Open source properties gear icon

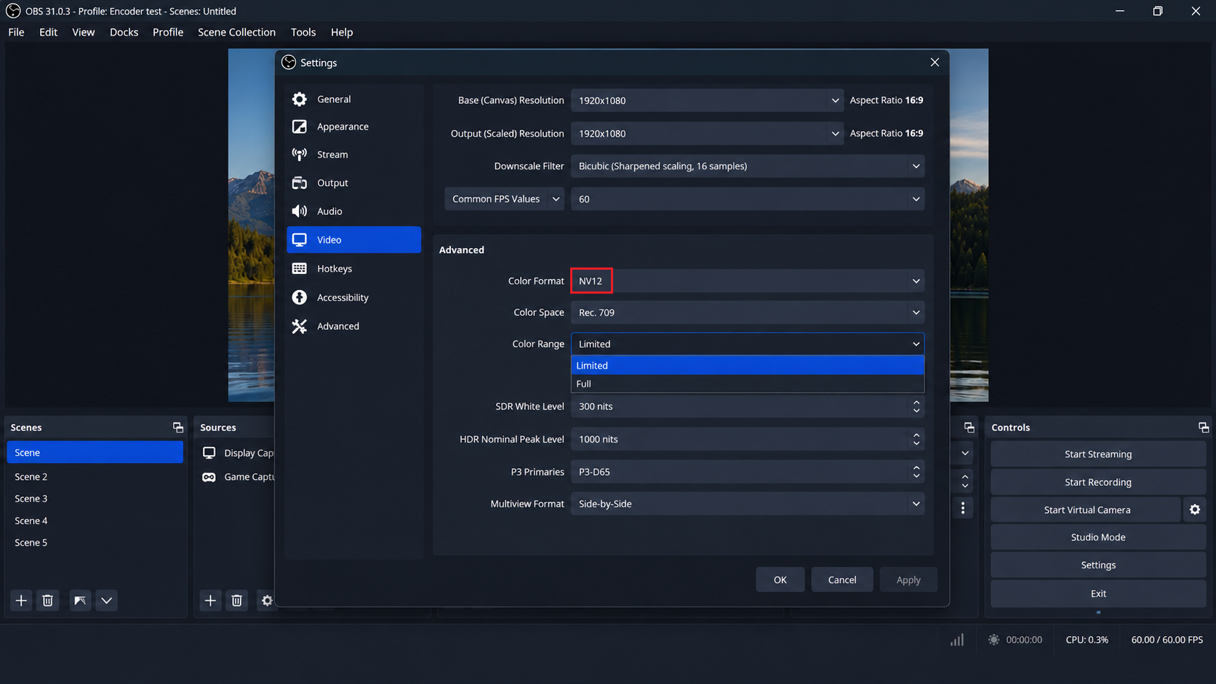point(266,600)
